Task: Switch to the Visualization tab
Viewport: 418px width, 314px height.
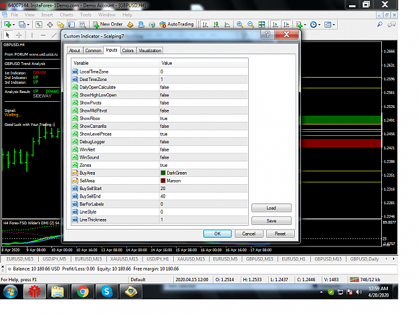Action: point(150,50)
